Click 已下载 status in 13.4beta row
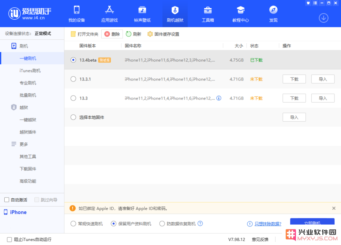Screen dimensions: 341x245 click(x=256, y=60)
